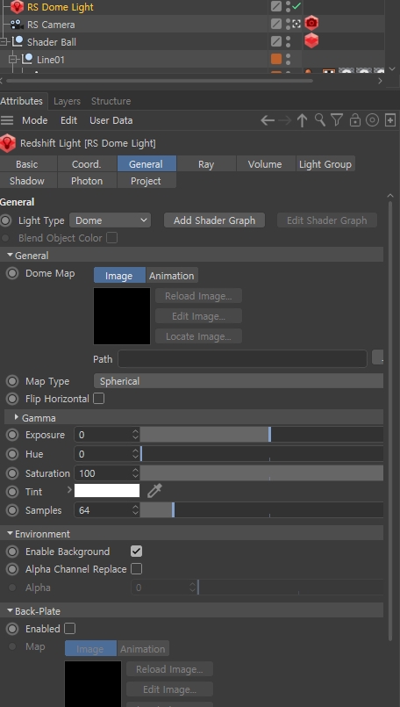Select the Animation button for Dome Map

172,276
